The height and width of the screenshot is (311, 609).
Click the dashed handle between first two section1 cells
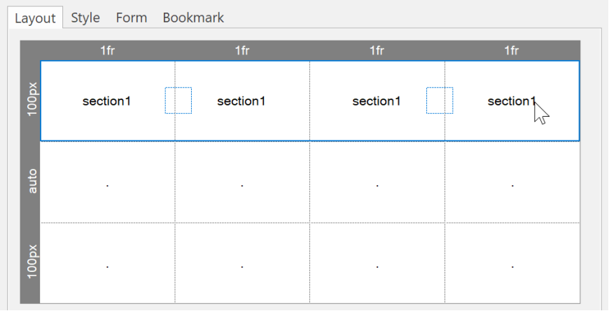point(178,101)
